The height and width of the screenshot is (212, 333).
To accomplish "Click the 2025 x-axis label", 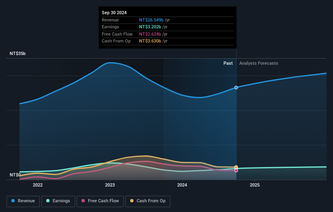I will click(x=255, y=185).
